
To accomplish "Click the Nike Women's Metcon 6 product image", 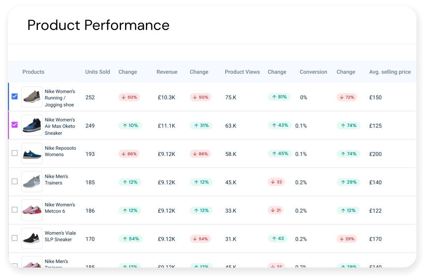I will 32,210.
